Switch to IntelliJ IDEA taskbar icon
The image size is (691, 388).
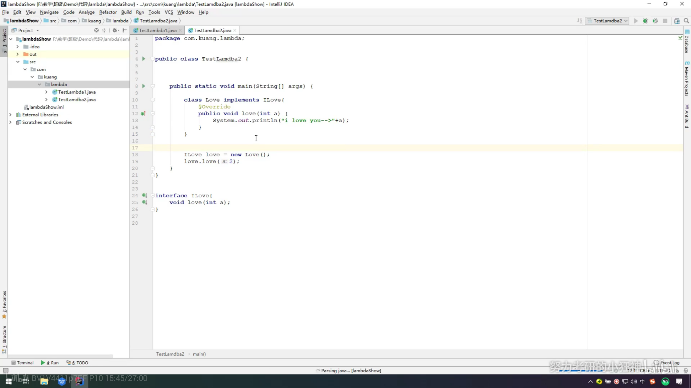coord(79,381)
